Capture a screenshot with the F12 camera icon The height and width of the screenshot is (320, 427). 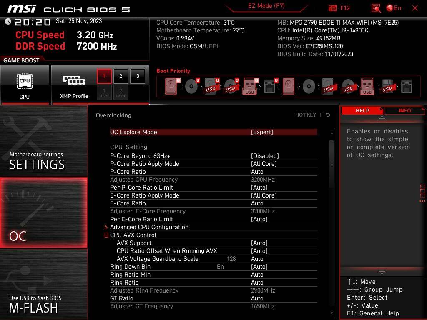[332, 8]
